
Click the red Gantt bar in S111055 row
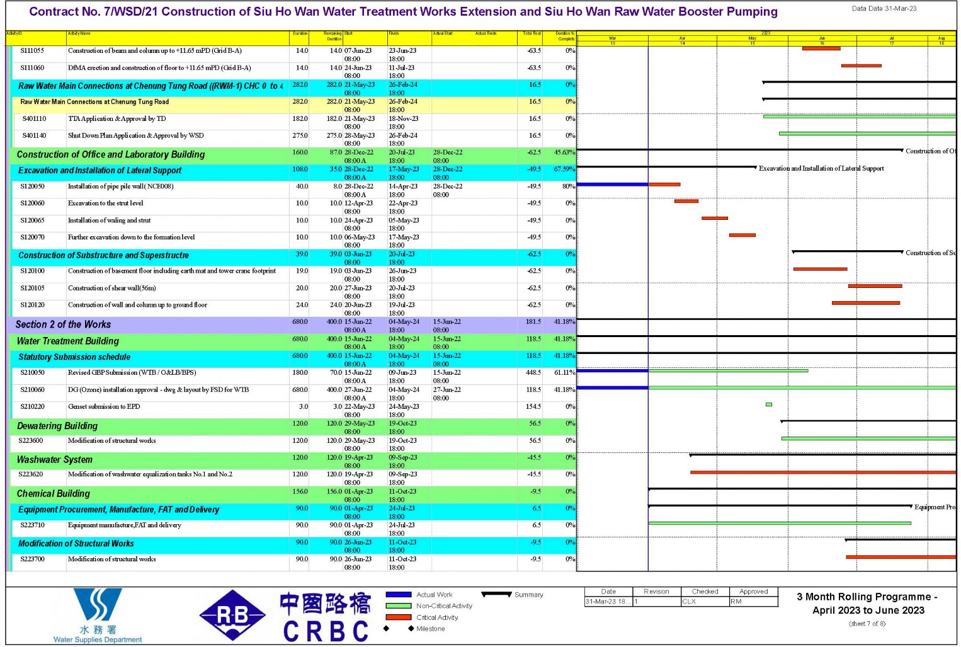click(821, 49)
